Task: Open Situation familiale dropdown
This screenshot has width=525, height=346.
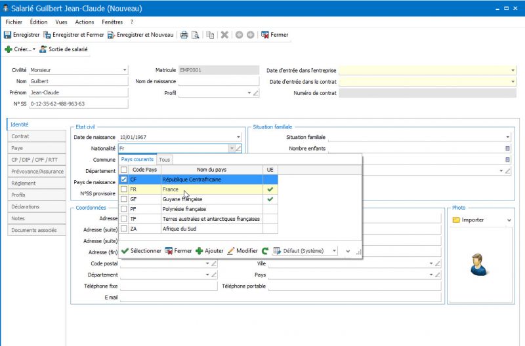Action: pos(507,137)
